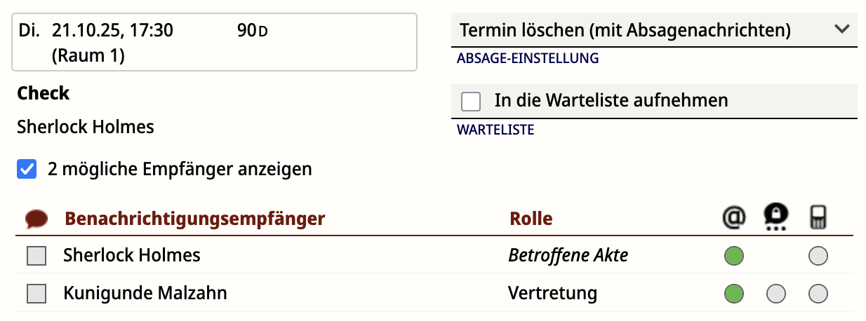The width and height of the screenshot is (866, 321).
Task: Select the 'Betroffene Akte' role entry
Action: 568,256
